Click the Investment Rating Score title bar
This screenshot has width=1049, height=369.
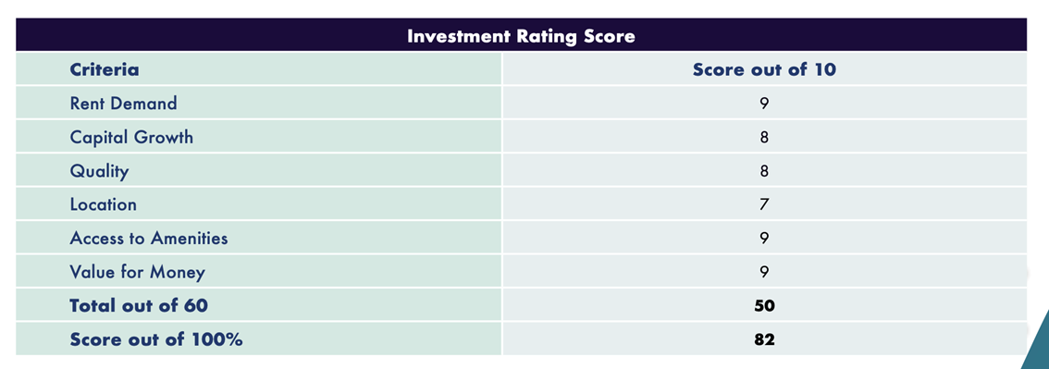(521, 35)
